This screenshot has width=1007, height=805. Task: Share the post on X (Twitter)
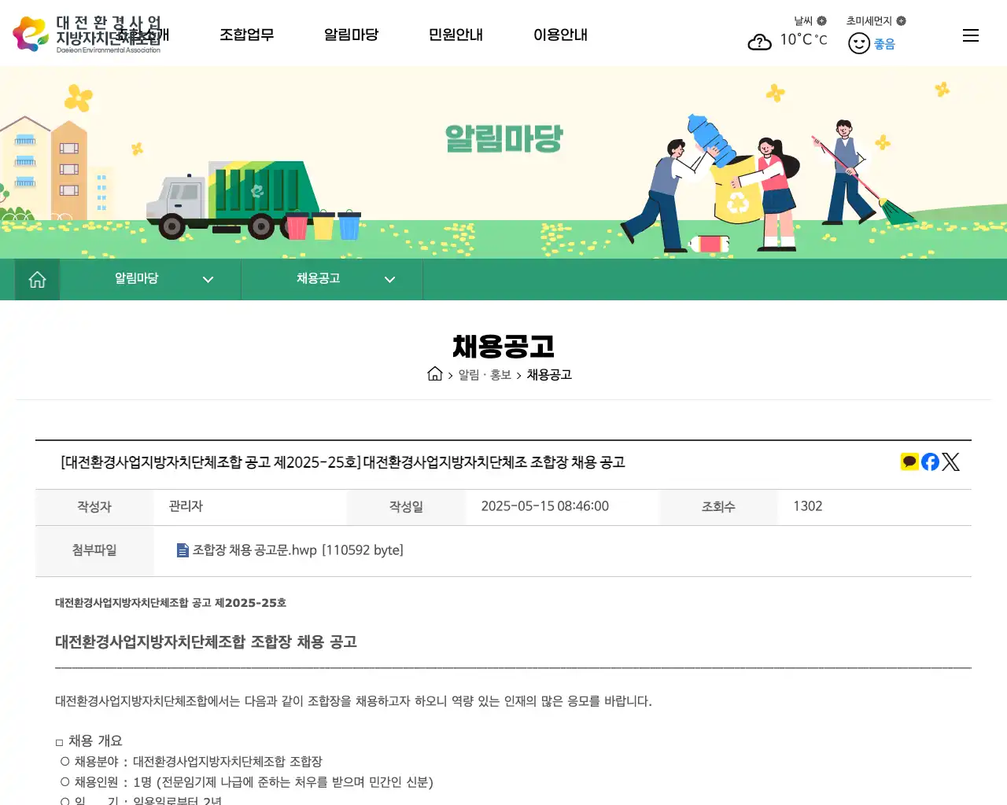950,461
